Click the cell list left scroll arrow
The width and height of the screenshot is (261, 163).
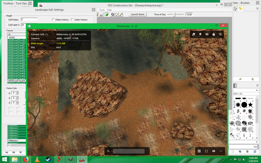coord(9,145)
